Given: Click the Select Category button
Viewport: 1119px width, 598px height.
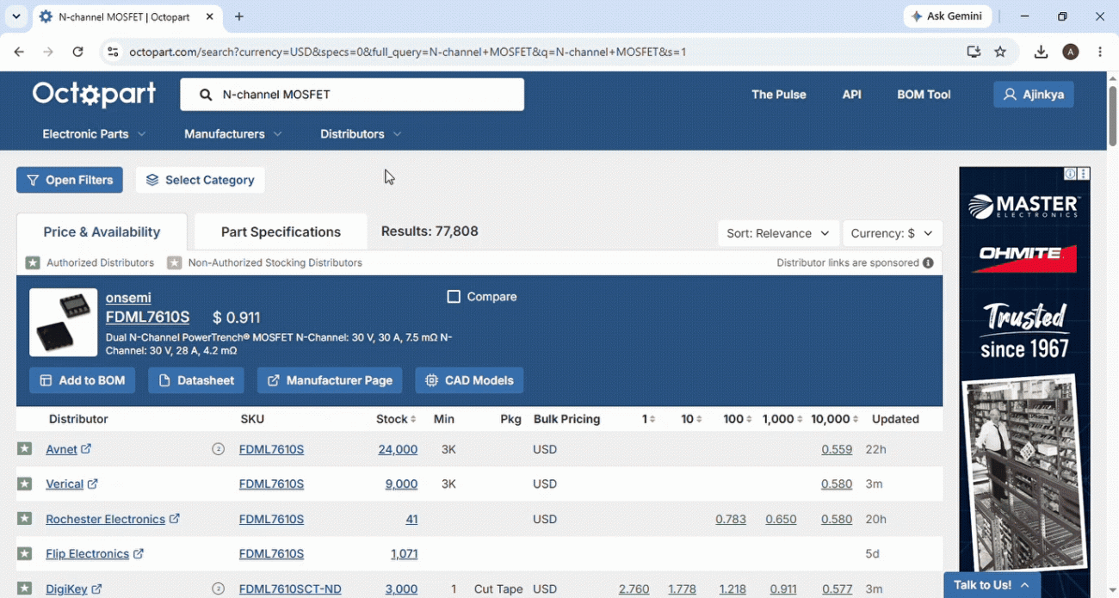Looking at the screenshot, I should (200, 180).
